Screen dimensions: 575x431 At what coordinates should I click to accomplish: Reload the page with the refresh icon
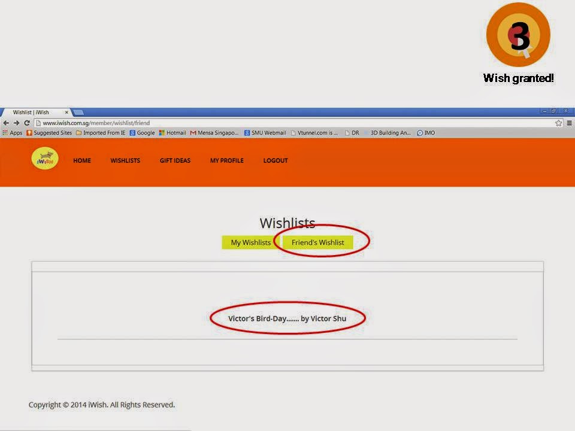click(26, 122)
